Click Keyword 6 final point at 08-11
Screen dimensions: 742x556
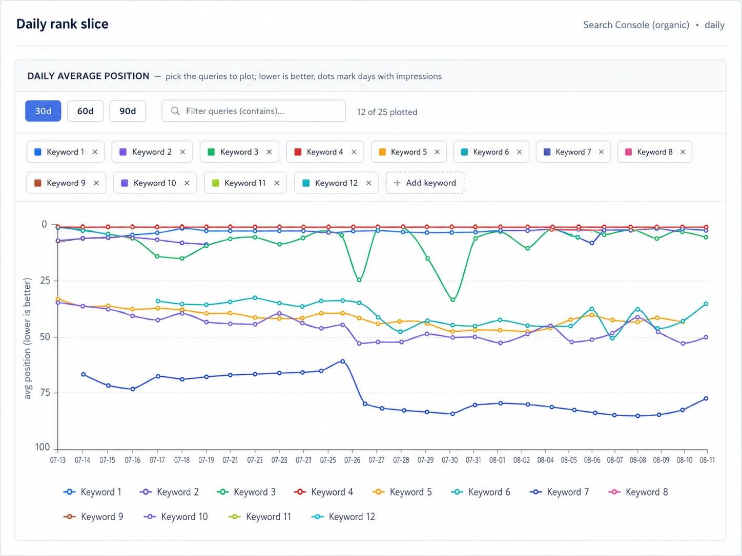coord(706,304)
